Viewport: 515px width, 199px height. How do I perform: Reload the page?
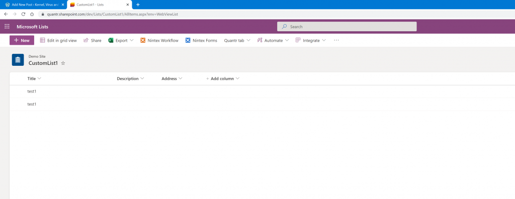click(23, 14)
